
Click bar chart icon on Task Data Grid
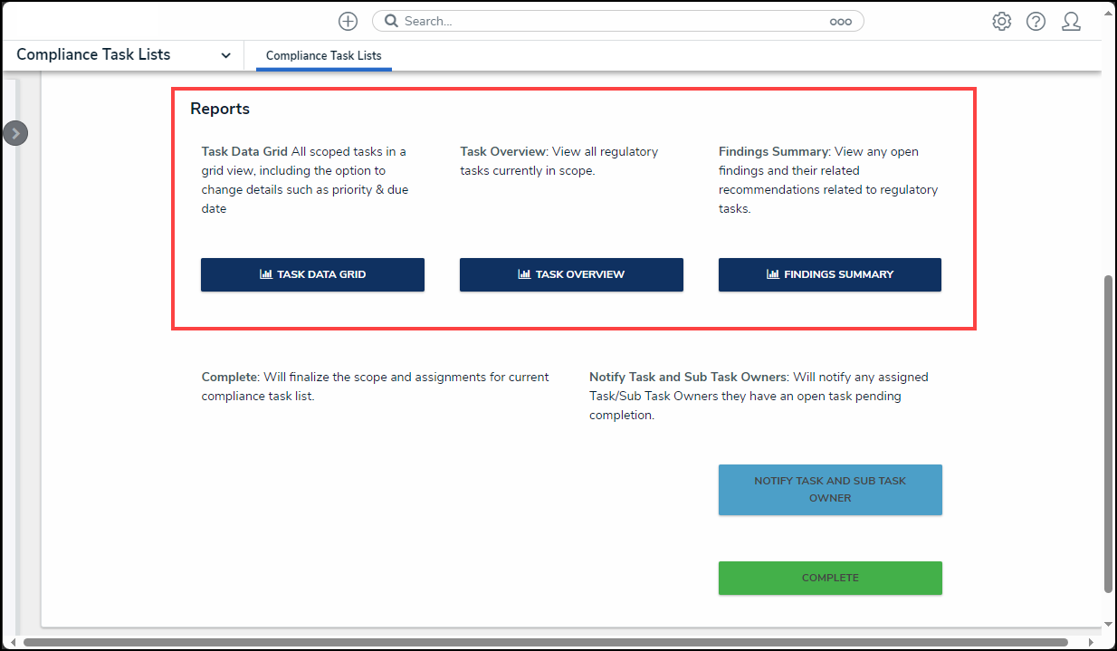tap(266, 274)
